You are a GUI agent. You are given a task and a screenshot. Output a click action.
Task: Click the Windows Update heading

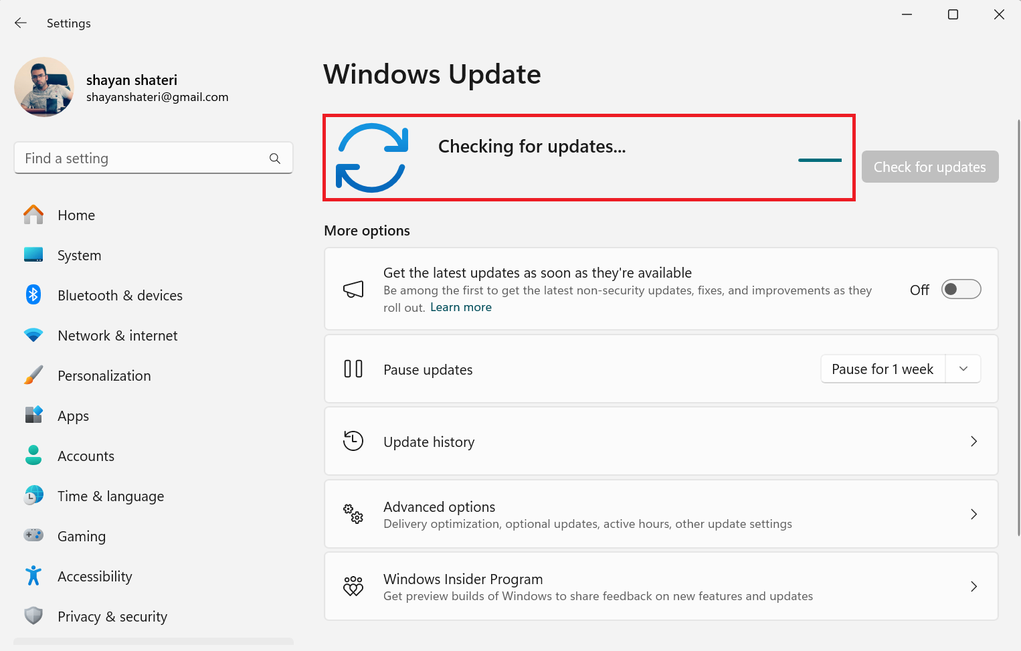tap(432, 74)
